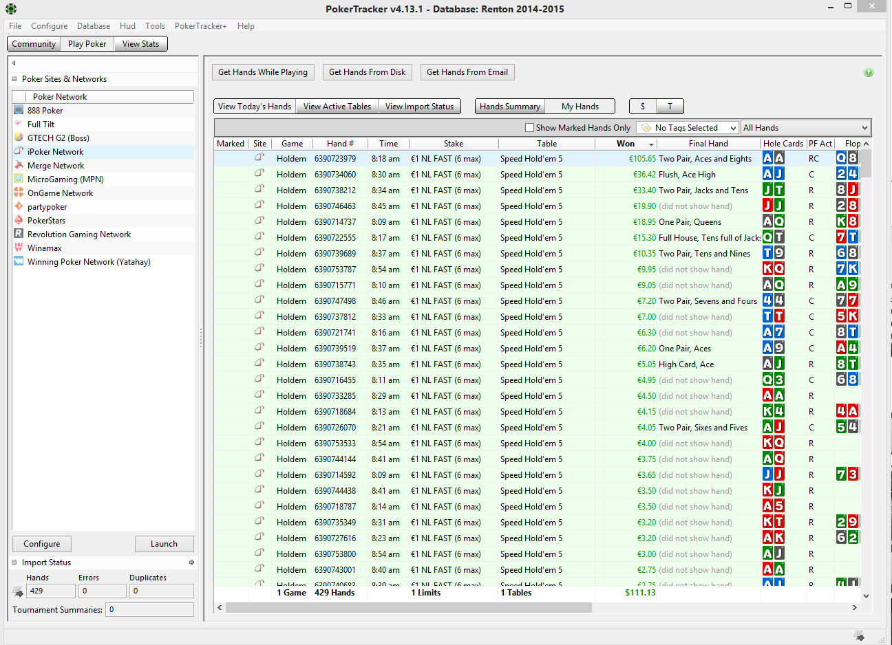Click the Won column sort arrow
Image resolution: width=892 pixels, height=645 pixels.
(x=651, y=144)
